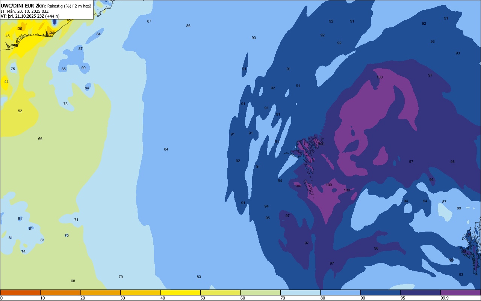Screen dimensions: 481x301
Task: Click the humidity value 76 on the map
Action: (23, 251)
